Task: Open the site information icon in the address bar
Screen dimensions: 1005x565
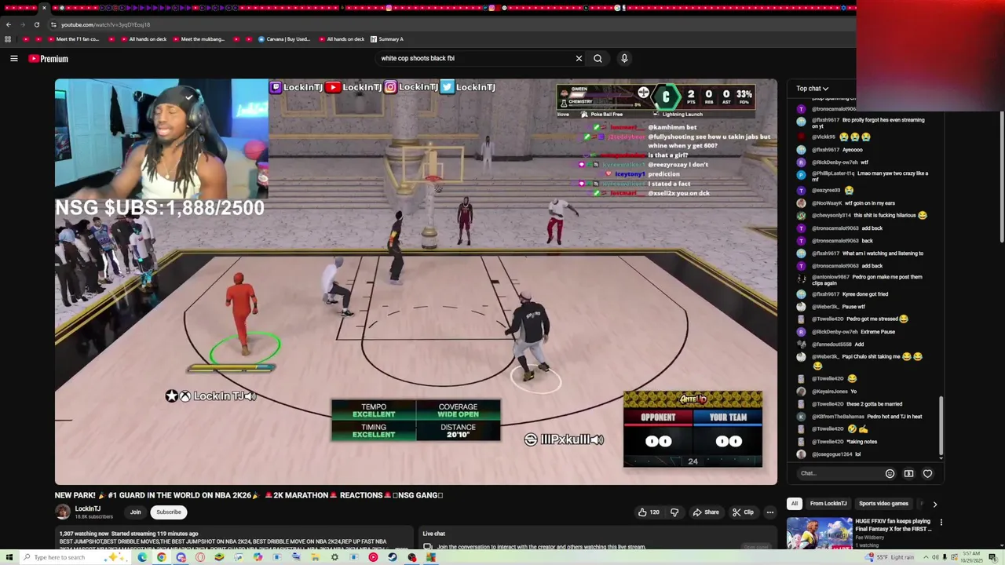Action: click(x=54, y=24)
